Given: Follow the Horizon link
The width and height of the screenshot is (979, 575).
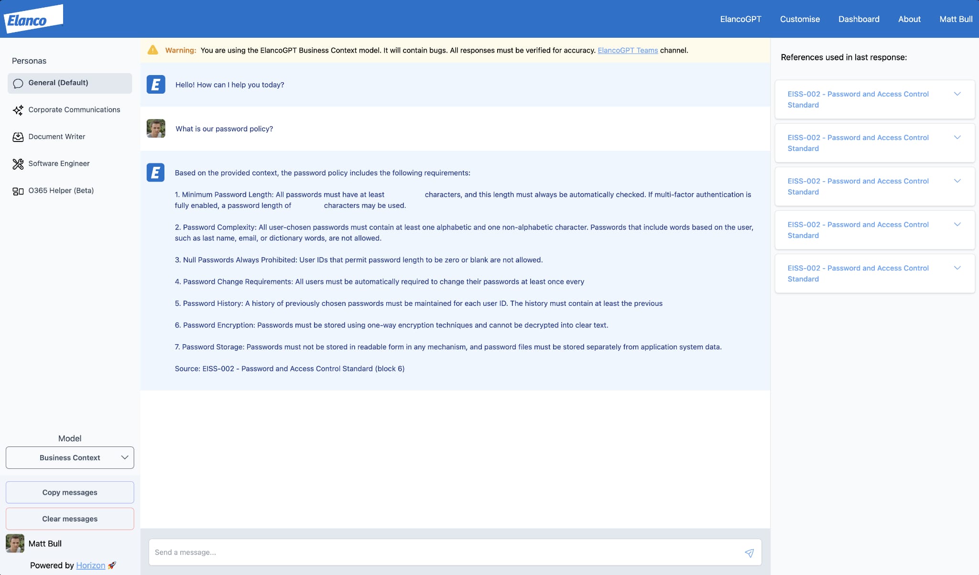Looking at the screenshot, I should [x=90, y=565].
